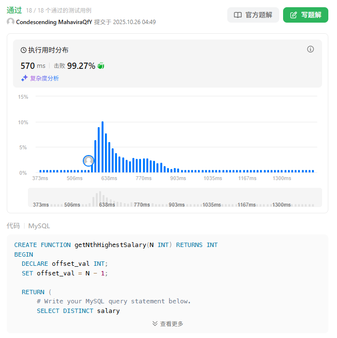Click the clock icon beside 执行用时分布
The width and height of the screenshot is (337, 338).
[24, 50]
